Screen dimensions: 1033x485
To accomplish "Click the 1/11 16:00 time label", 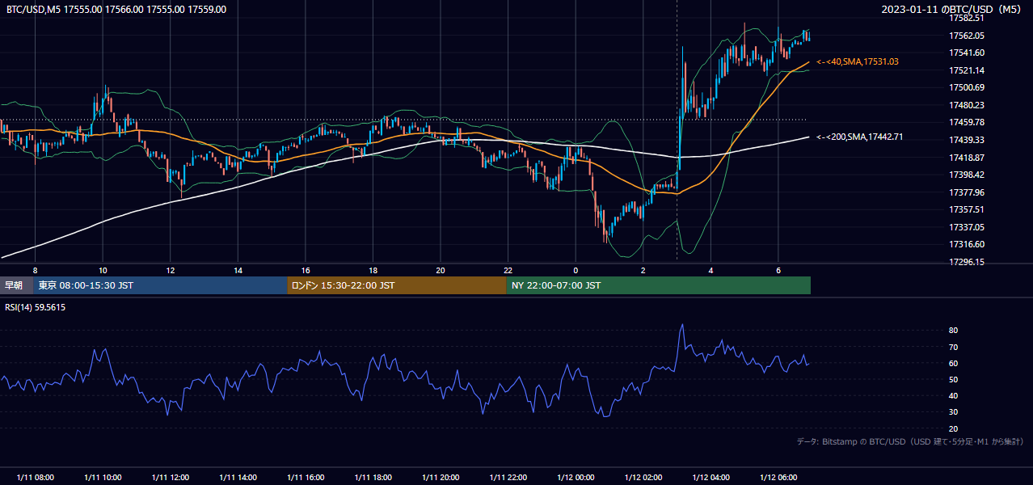I will [305, 478].
